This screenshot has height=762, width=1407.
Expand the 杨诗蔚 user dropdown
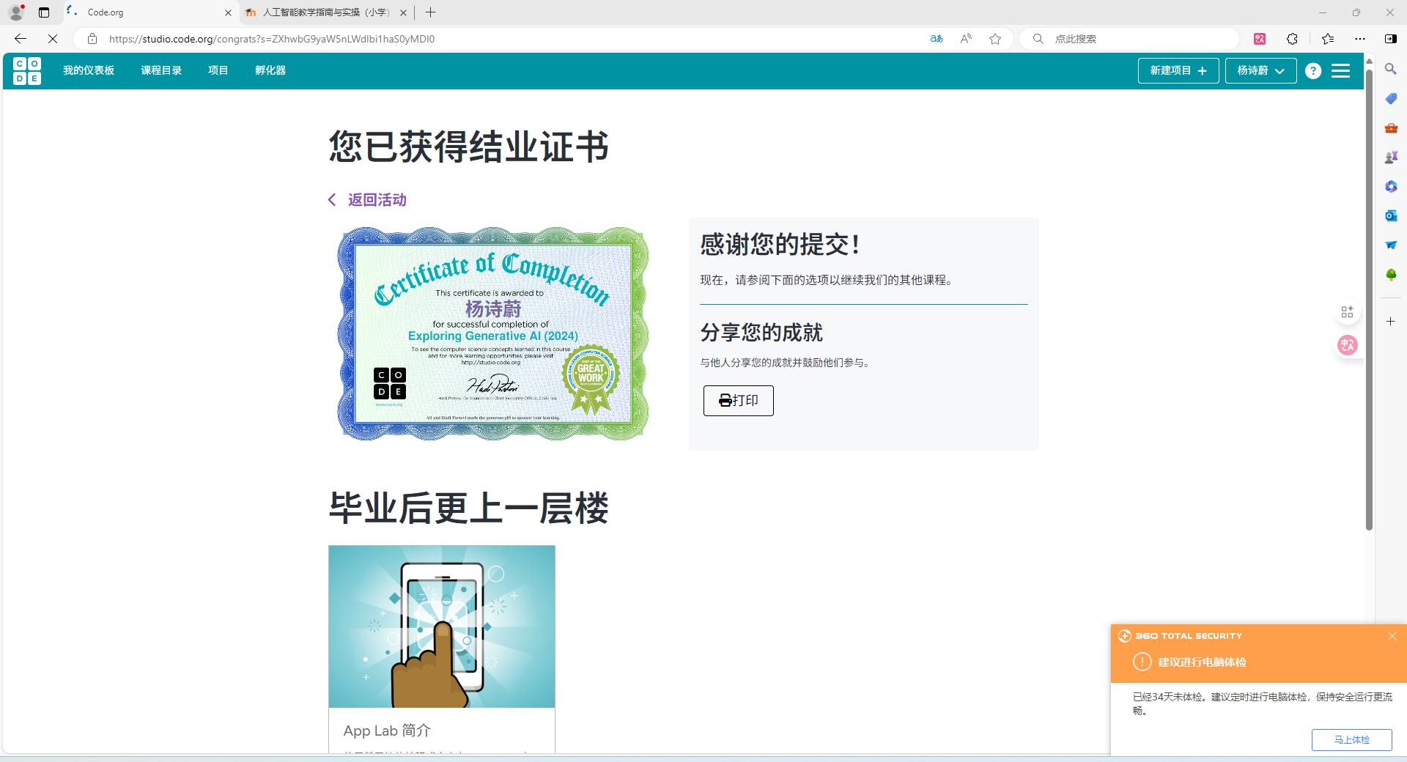click(1260, 71)
